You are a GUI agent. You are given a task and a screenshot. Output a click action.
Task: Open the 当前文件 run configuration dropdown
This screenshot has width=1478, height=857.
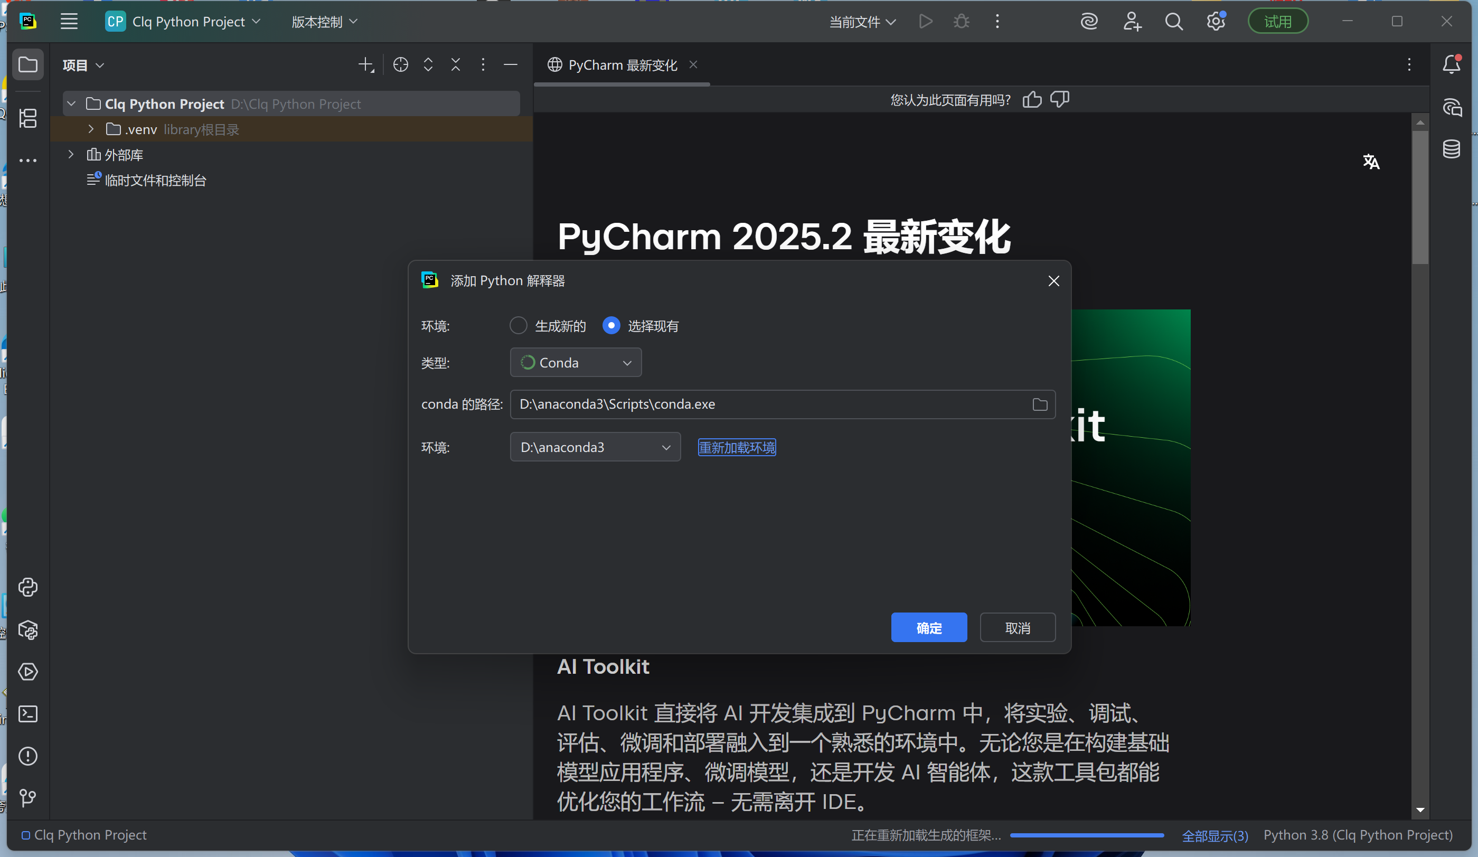(x=862, y=22)
